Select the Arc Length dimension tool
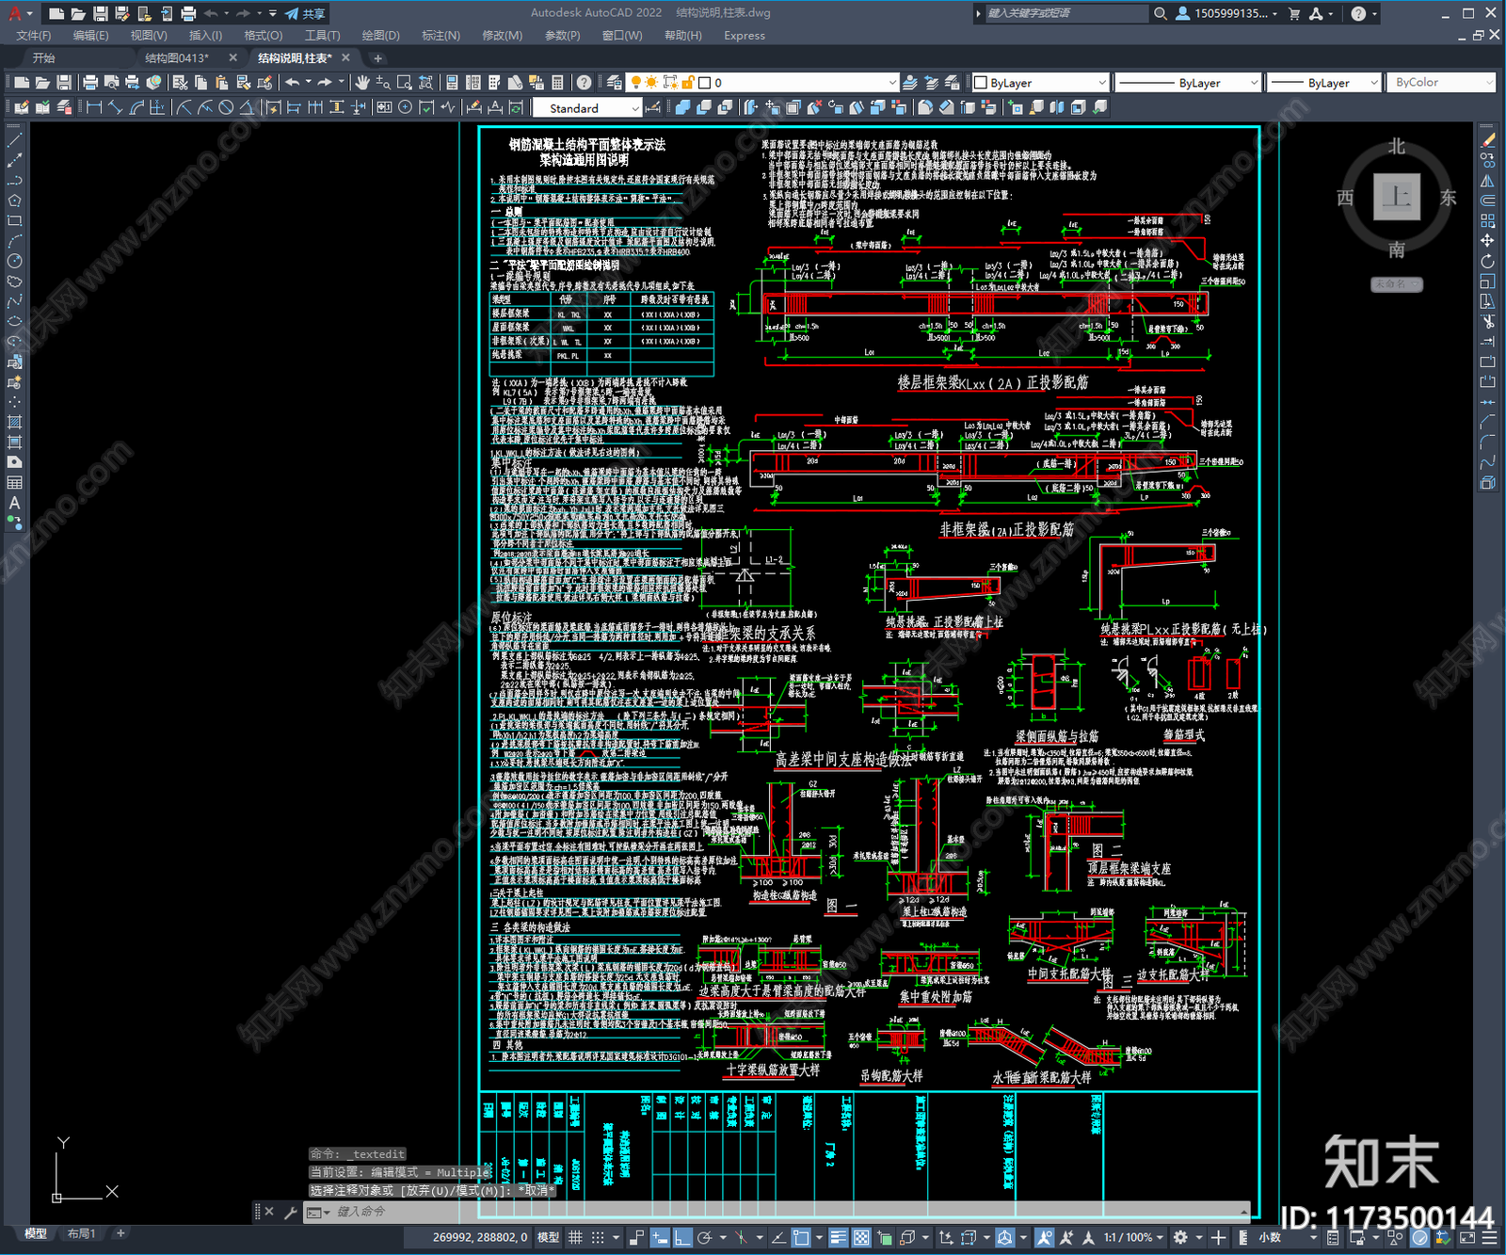The image size is (1506, 1255). [136, 107]
